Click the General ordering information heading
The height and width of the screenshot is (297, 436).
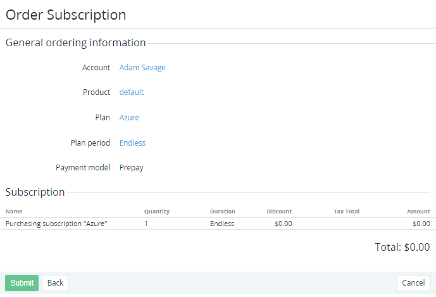pyautogui.click(x=76, y=43)
